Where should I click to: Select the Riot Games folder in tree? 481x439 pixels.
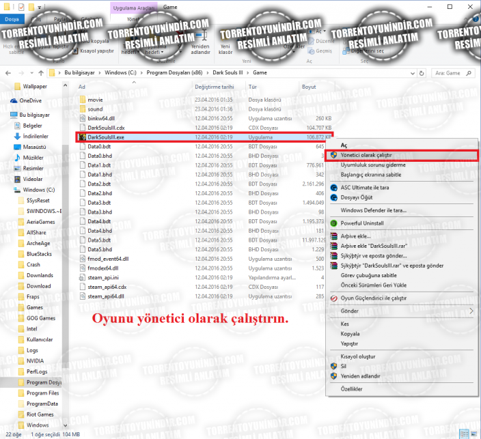point(40,414)
